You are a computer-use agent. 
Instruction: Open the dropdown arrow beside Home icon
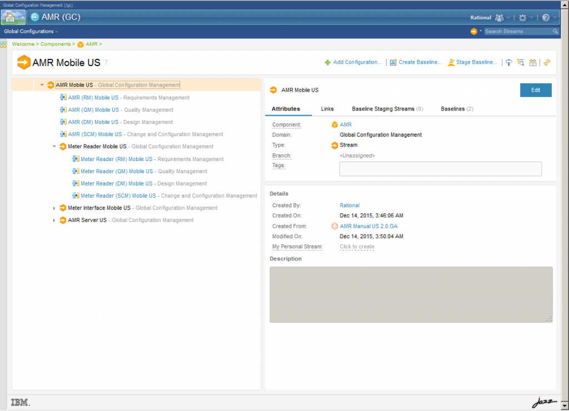point(22,17)
